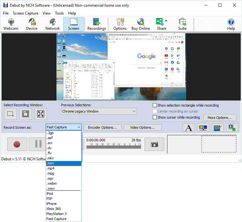Choose Fast Capture list entry
This screenshot has height=222, width=242.
pos(64,219)
